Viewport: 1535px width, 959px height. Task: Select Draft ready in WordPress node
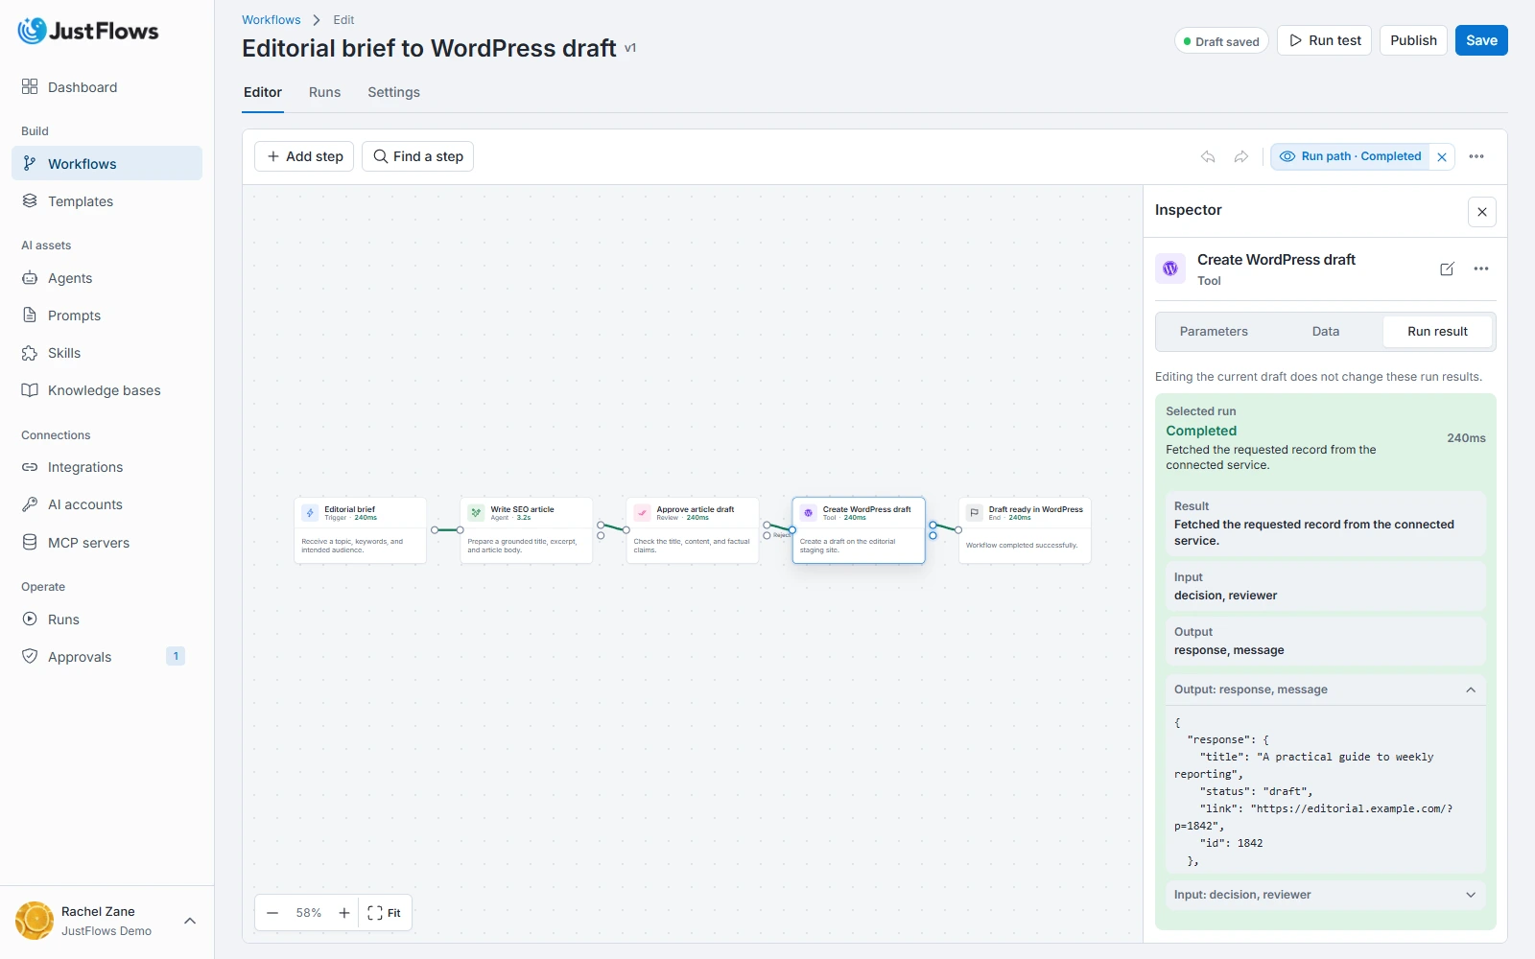[1025, 530]
